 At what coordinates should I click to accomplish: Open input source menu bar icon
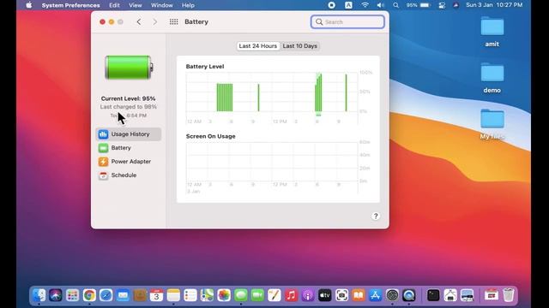[x=348, y=5]
